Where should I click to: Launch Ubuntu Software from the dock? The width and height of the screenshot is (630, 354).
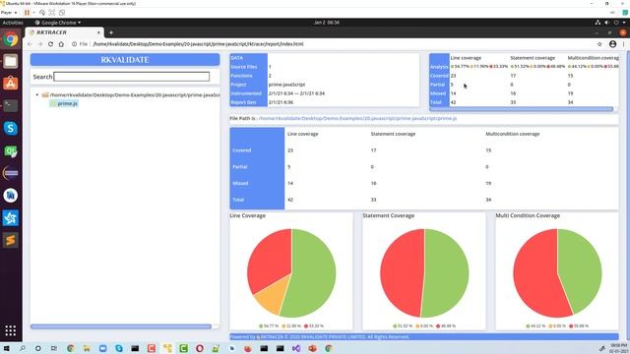click(x=11, y=84)
